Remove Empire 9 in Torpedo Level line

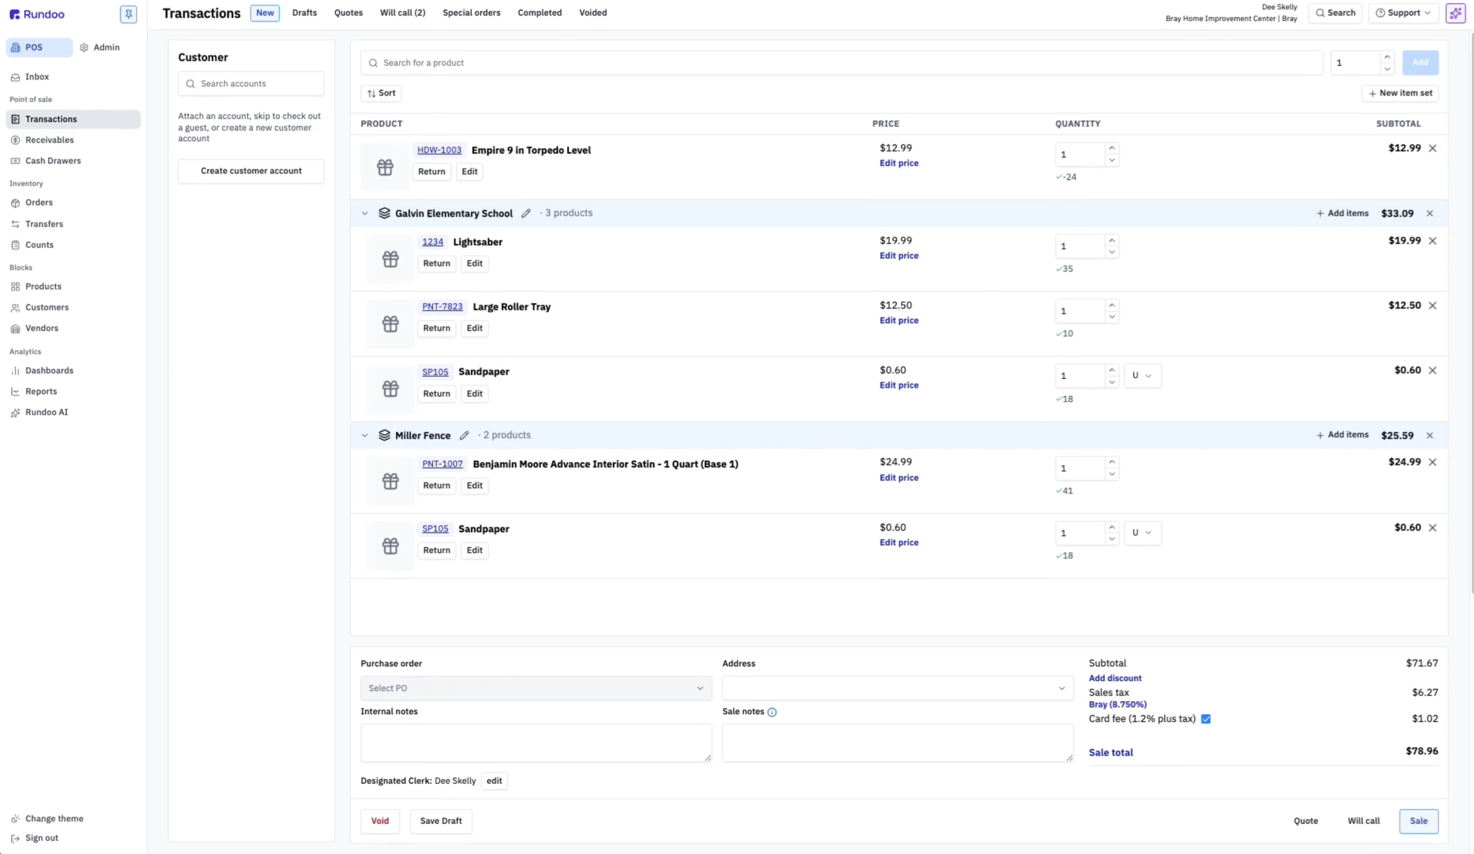pos(1432,149)
